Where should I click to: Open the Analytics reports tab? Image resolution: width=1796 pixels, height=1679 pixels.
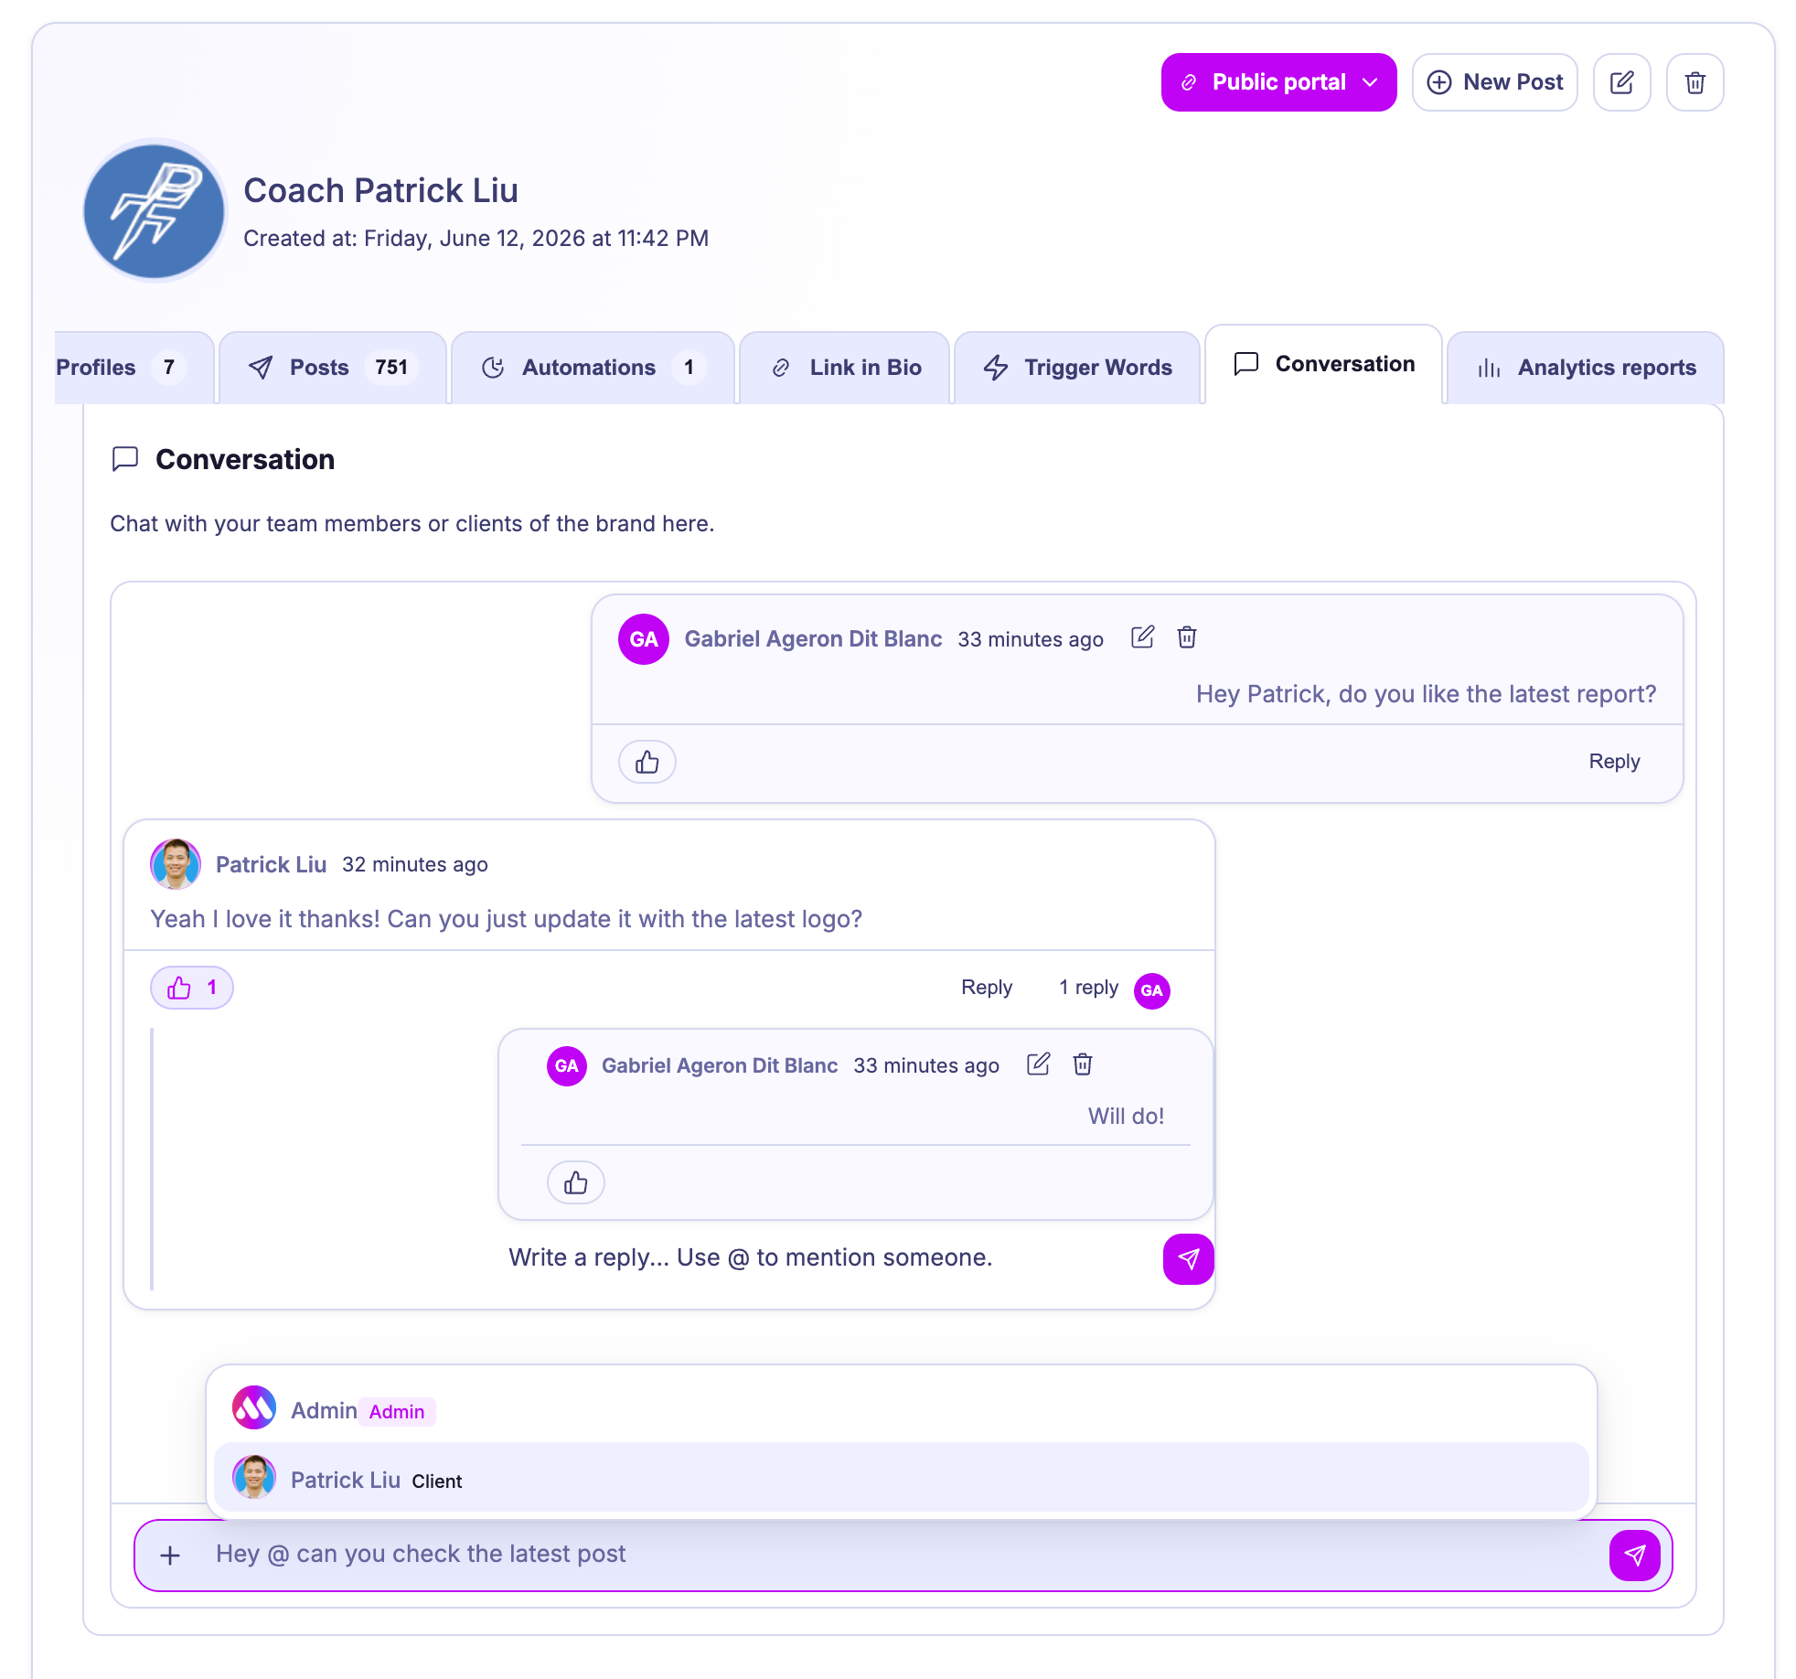click(1586, 368)
